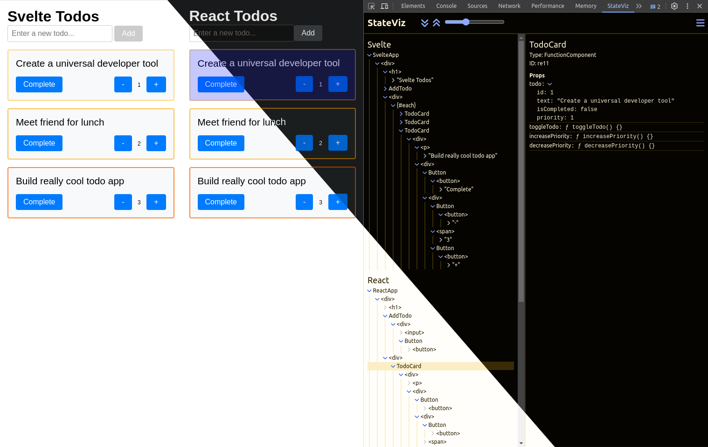Click the Svelte todo input field

pyautogui.click(x=60, y=34)
